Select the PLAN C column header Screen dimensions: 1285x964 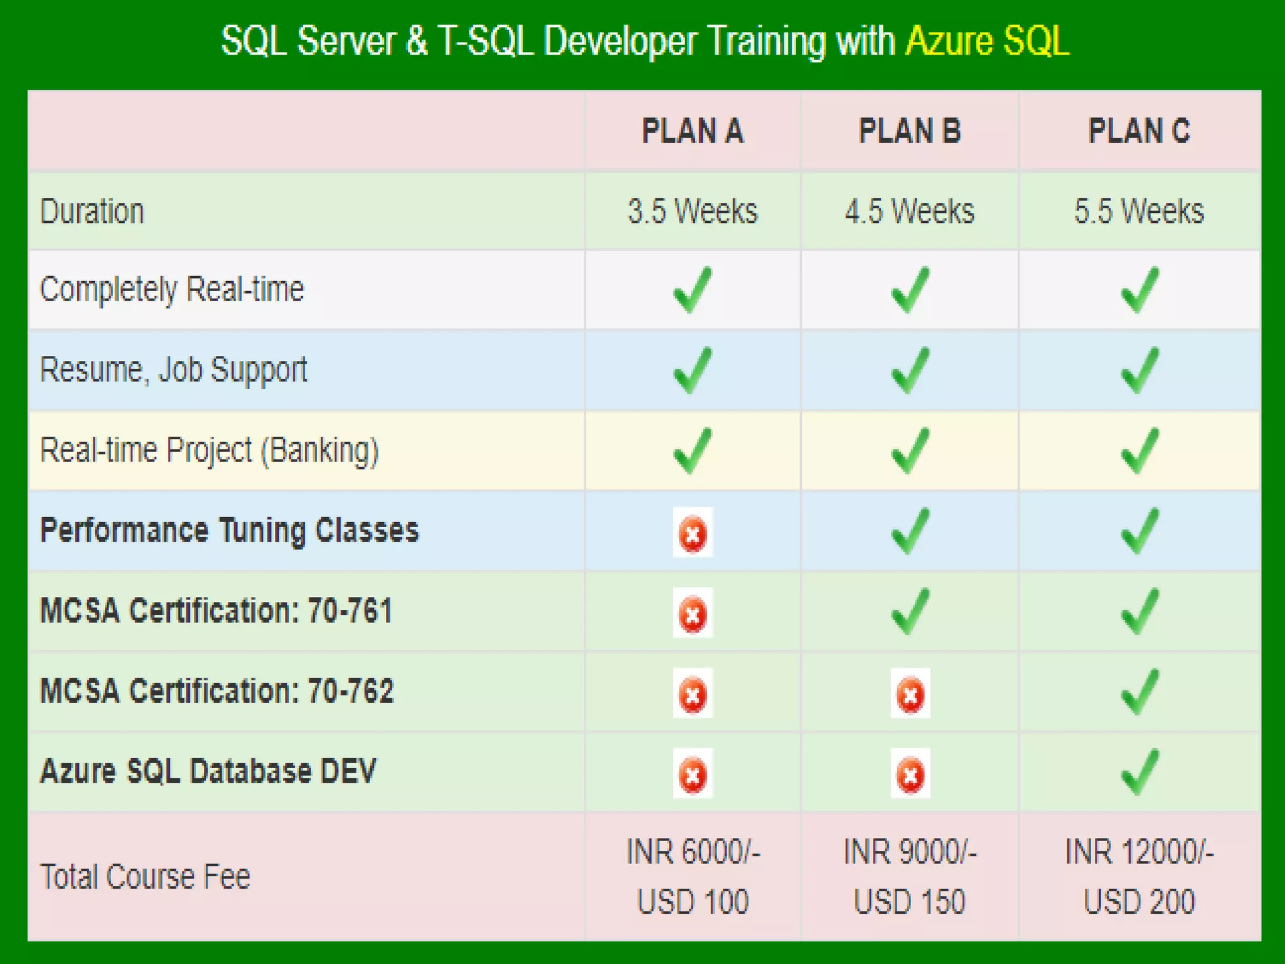(x=1139, y=132)
